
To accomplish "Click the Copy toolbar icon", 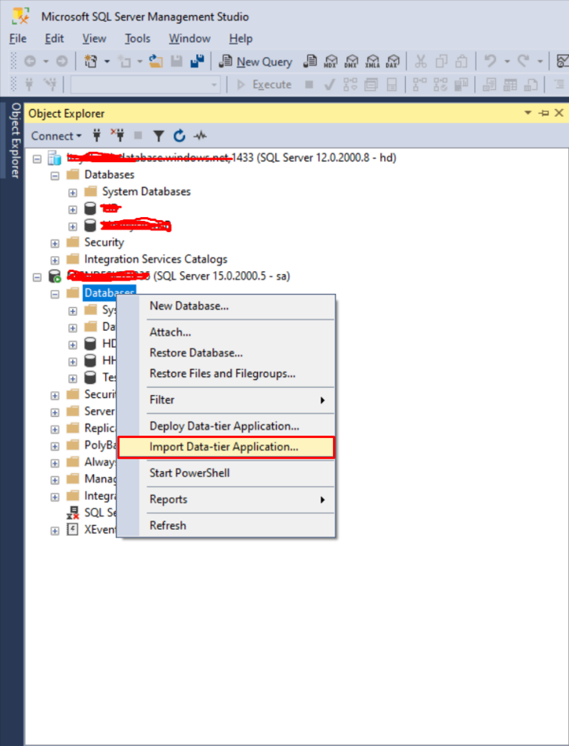I will click(441, 61).
